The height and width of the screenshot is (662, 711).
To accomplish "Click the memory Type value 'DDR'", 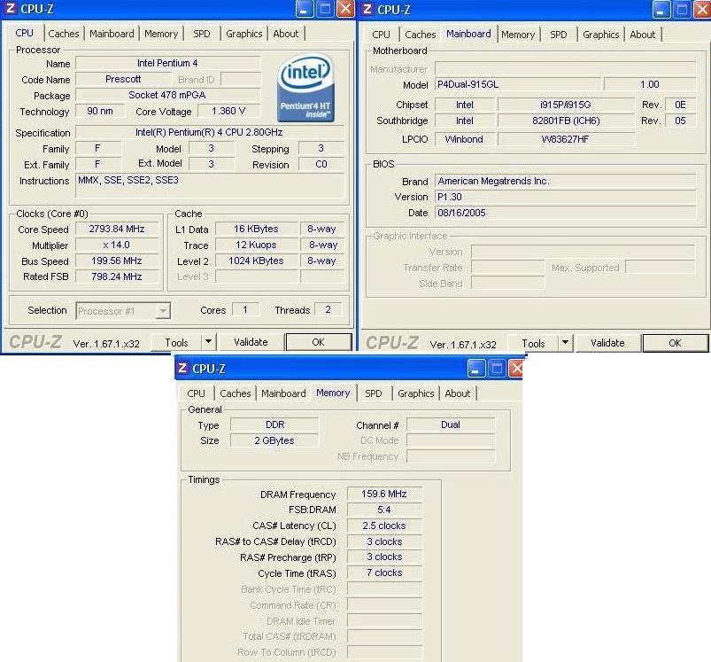I will click(274, 424).
